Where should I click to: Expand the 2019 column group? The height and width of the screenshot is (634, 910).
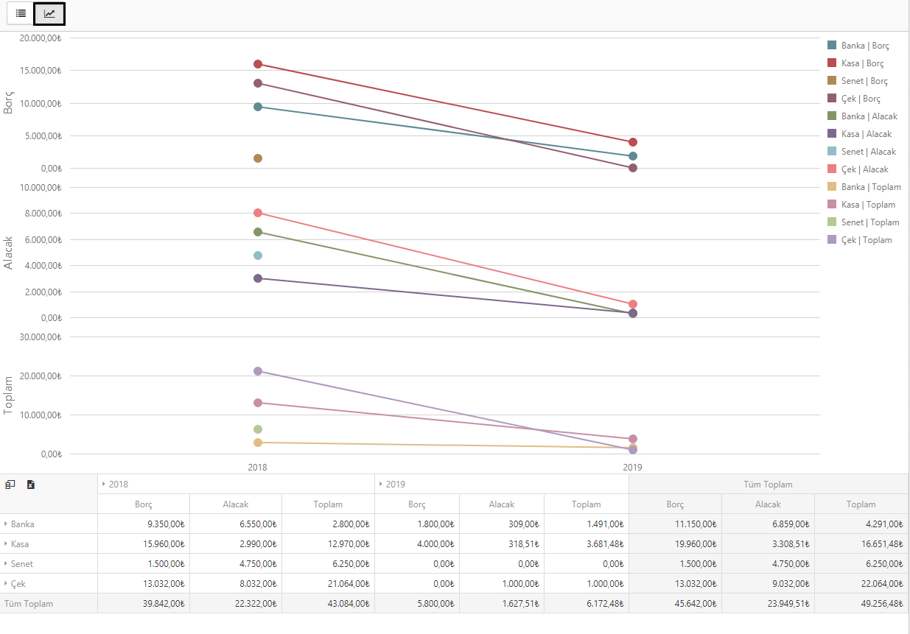pyautogui.click(x=379, y=485)
